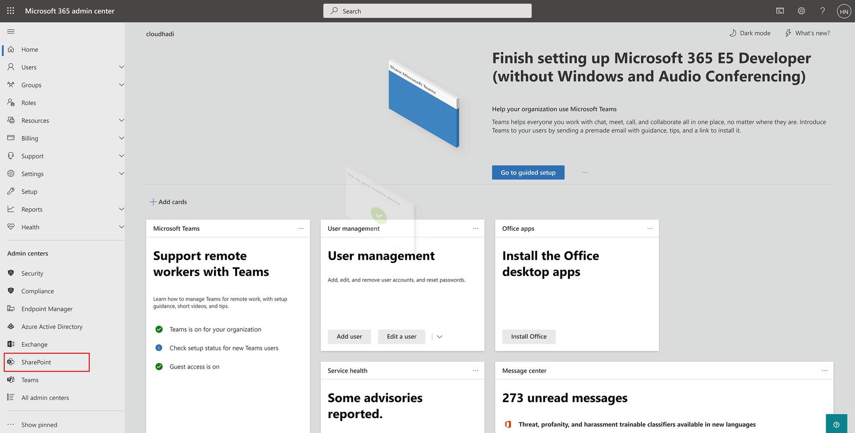Click 'Admin centers' section heading
Screen dimensions: 855x433
click(28, 253)
